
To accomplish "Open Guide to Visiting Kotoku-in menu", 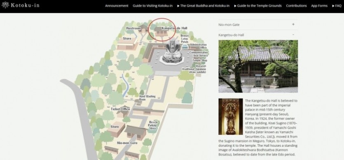I will [152, 6].
